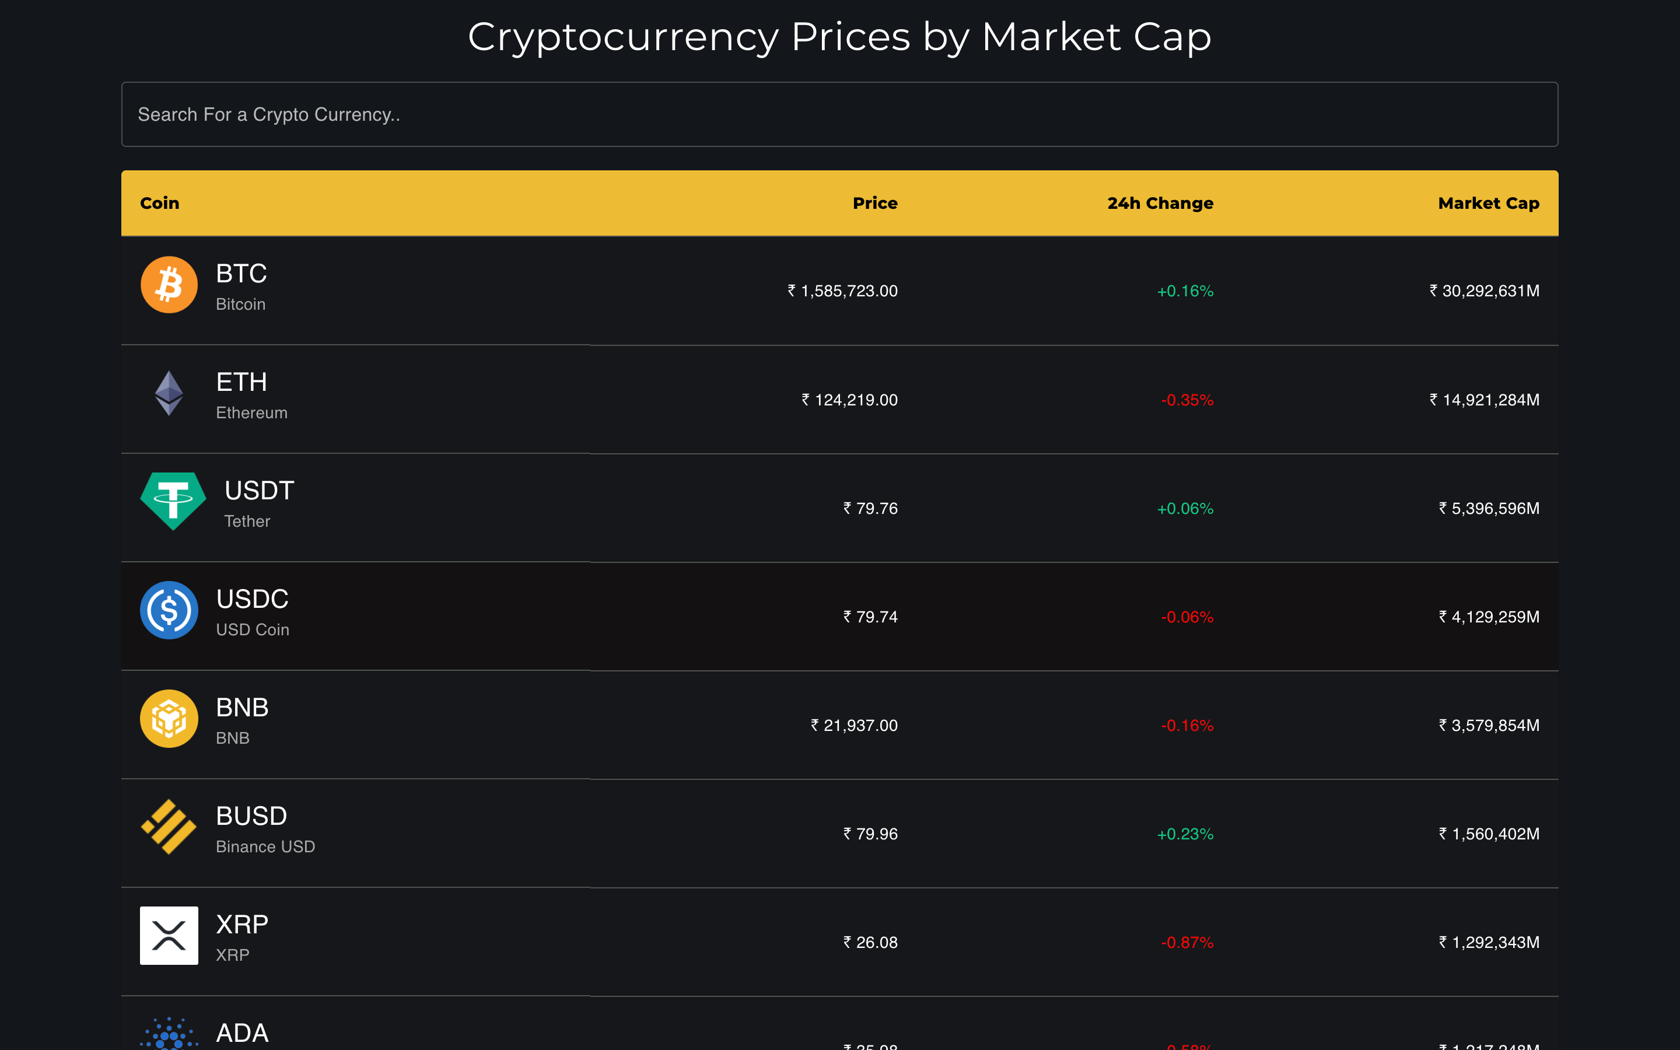Viewport: 1680px width, 1050px height.
Task: Click the XRP logo icon
Action: click(x=169, y=936)
